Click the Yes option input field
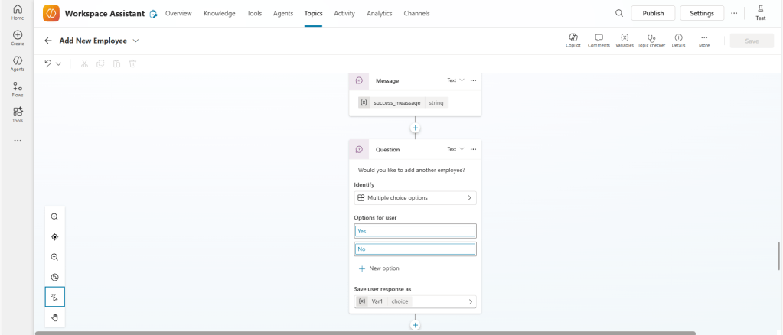This screenshot has height=335, width=783. 415,231
